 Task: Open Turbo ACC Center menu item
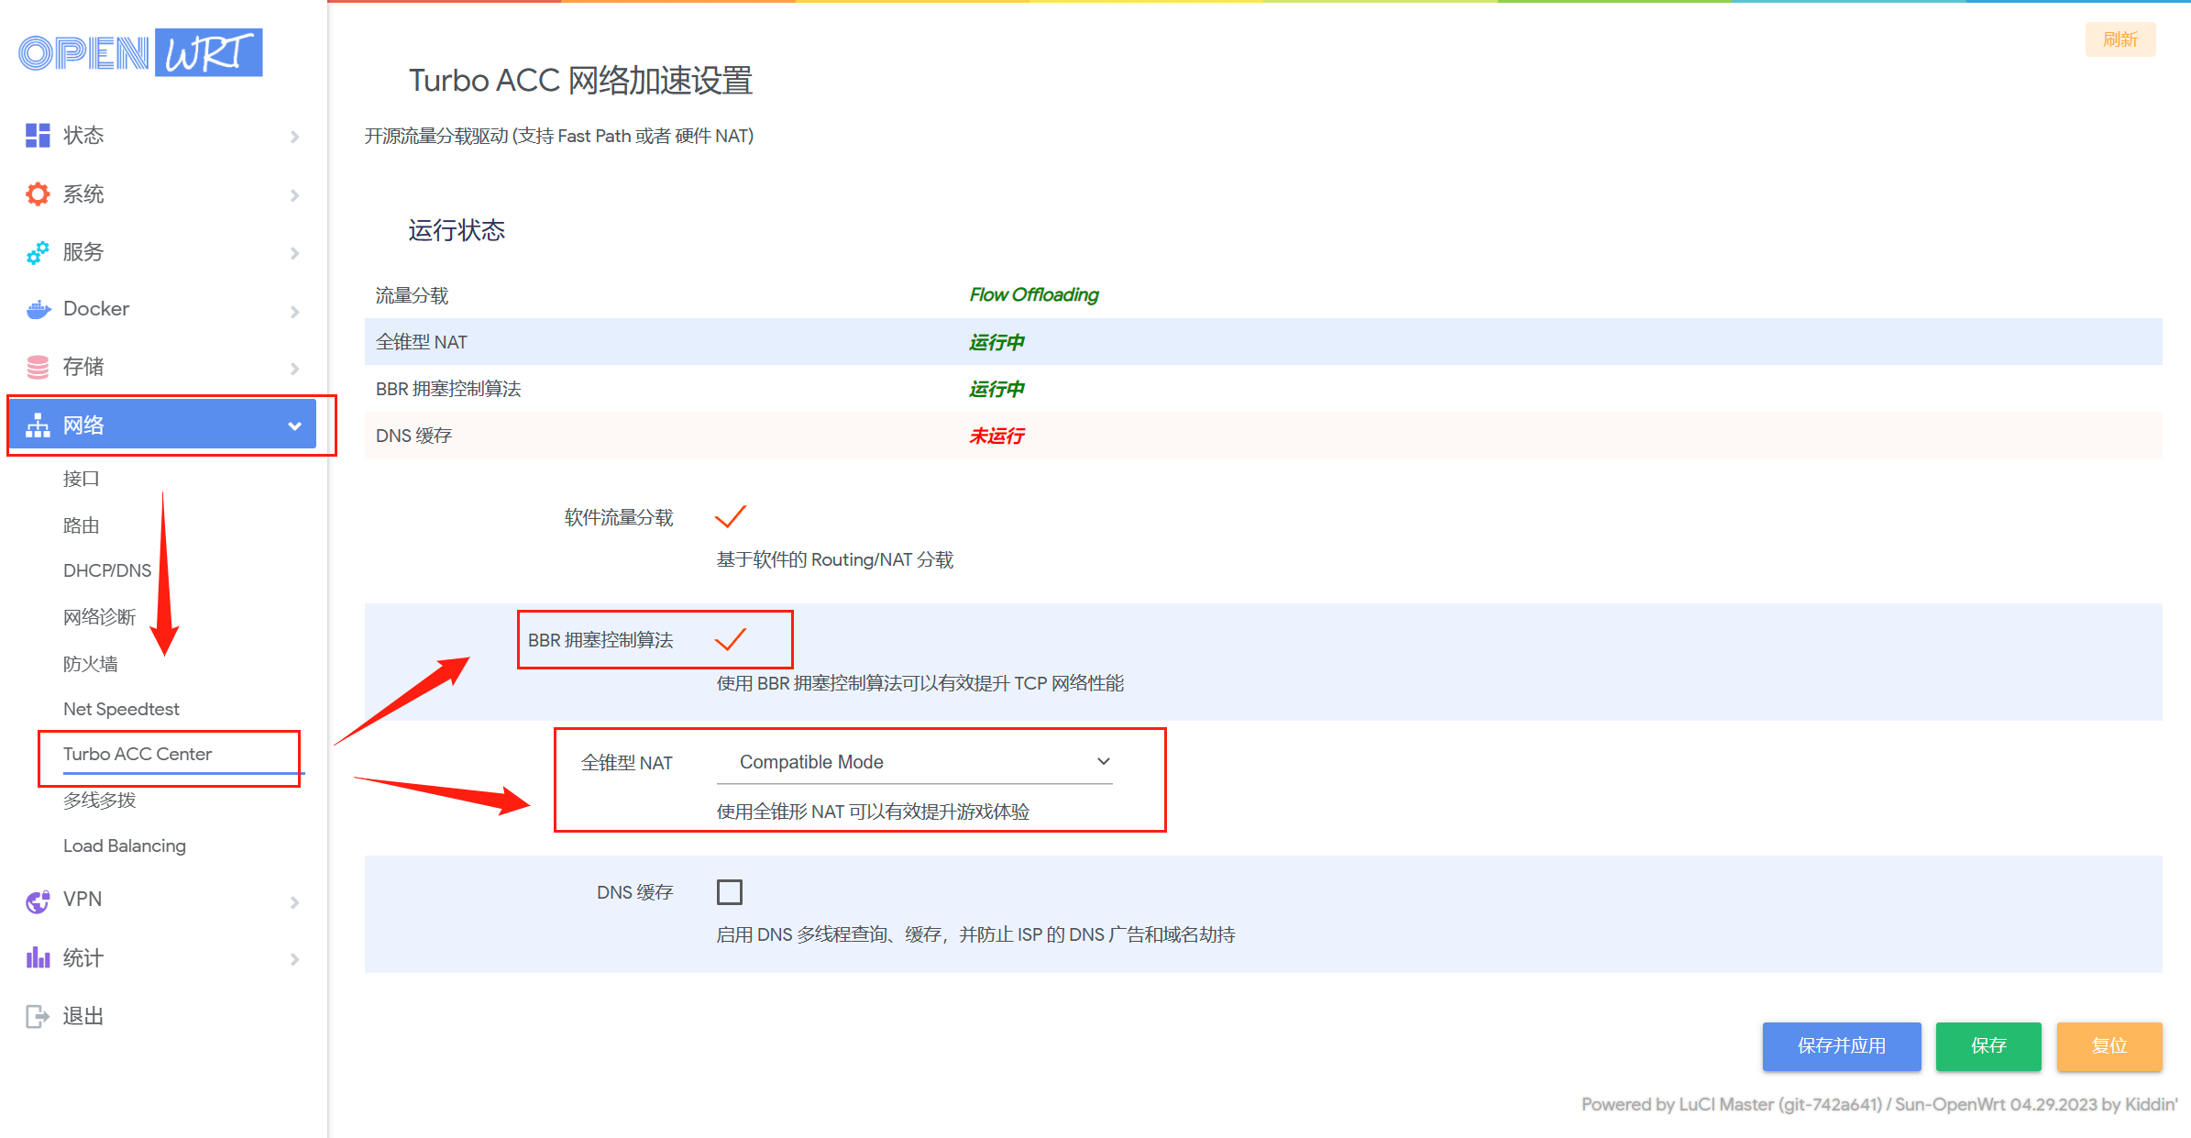(x=138, y=754)
